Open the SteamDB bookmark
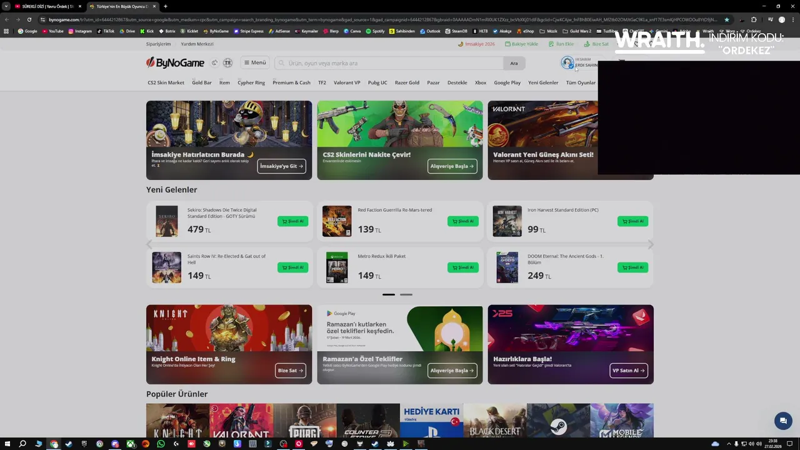 (x=456, y=31)
